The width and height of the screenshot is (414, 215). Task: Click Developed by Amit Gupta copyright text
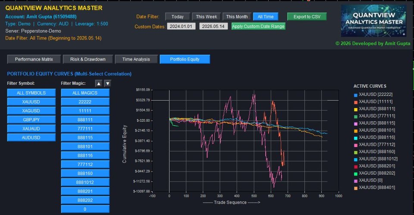(373, 43)
